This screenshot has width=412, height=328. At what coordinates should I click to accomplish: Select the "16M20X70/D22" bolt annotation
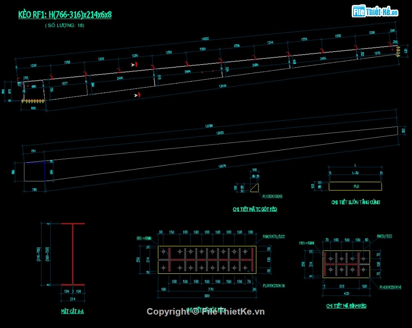click(274, 236)
